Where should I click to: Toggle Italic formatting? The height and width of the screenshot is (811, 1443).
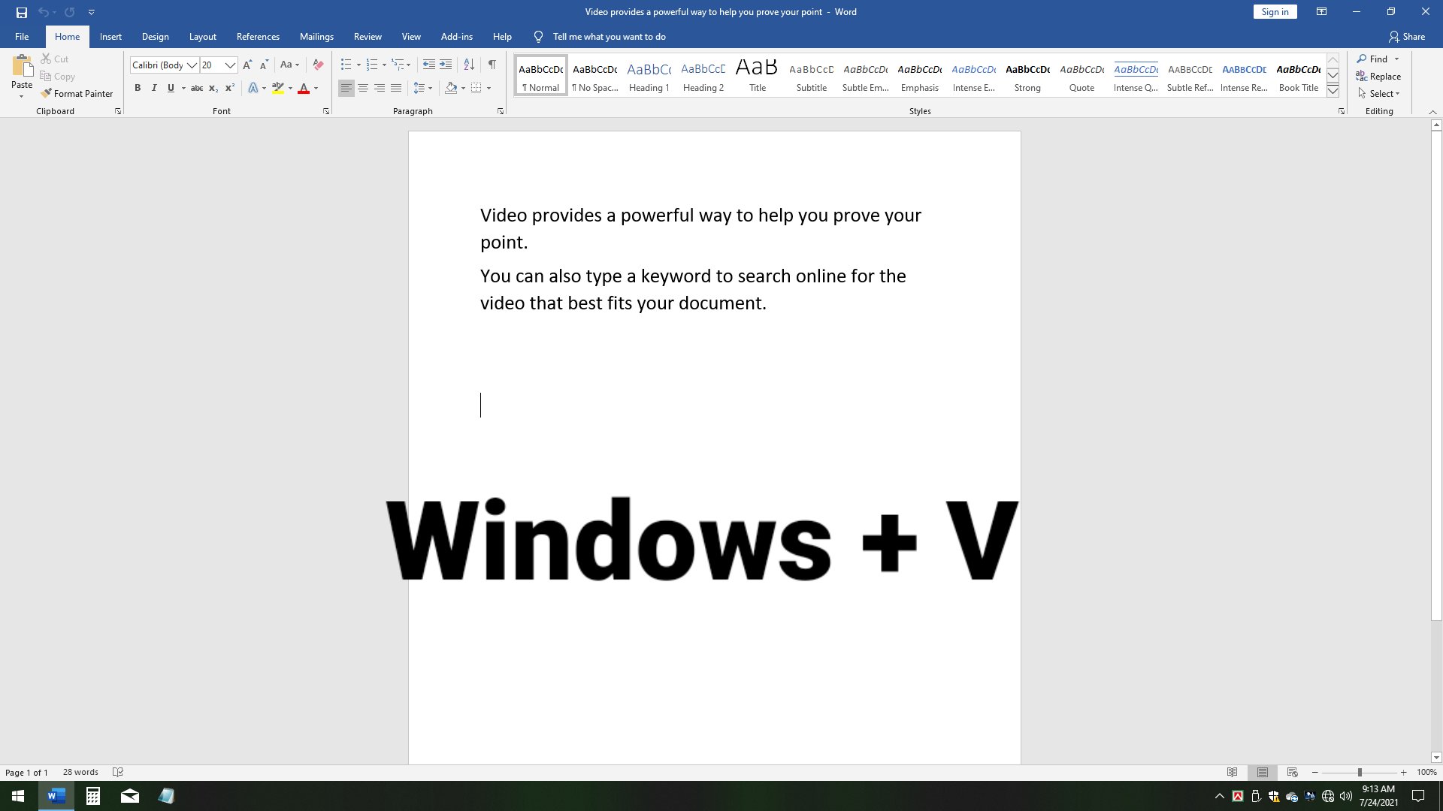[x=154, y=89]
